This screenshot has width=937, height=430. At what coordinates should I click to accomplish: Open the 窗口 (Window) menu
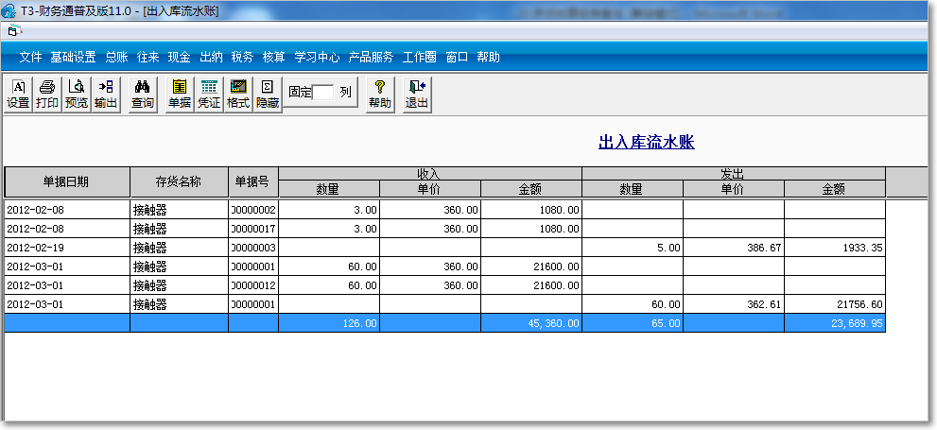[x=457, y=57]
